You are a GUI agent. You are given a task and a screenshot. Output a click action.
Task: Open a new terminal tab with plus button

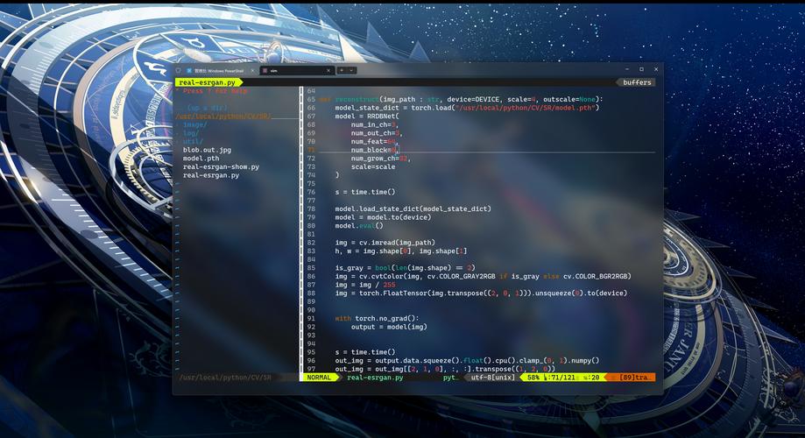(x=342, y=70)
